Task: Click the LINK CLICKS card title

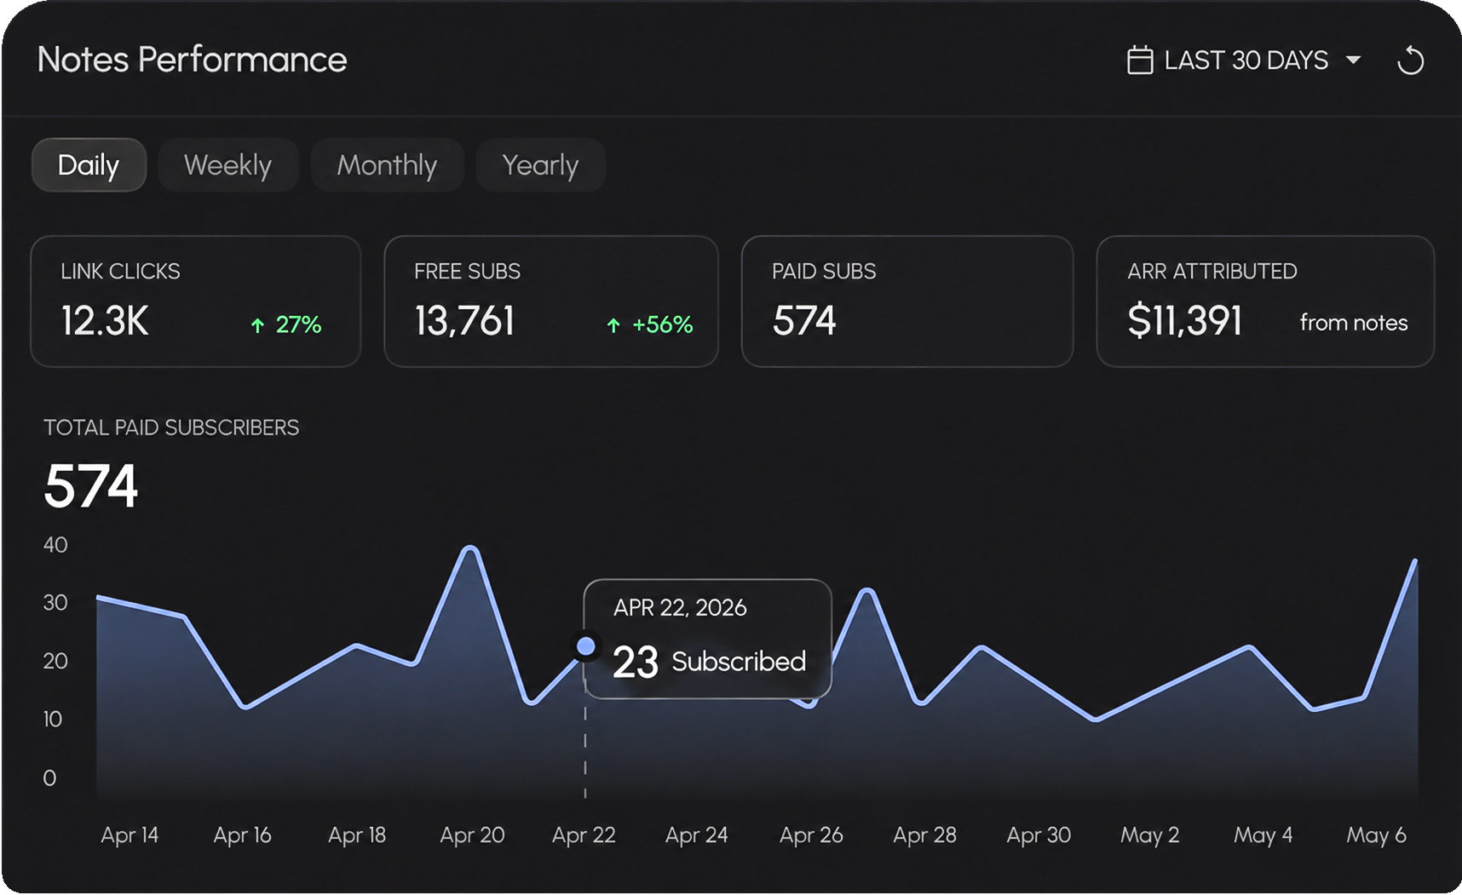Action: coord(120,272)
